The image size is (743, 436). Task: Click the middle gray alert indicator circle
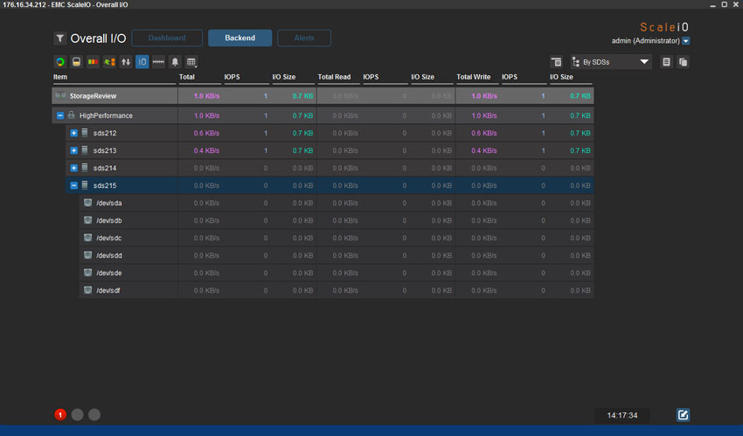point(77,415)
